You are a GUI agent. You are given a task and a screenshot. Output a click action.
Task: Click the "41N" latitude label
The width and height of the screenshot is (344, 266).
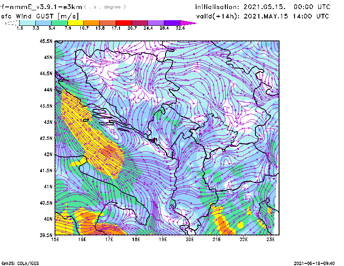pos(48,187)
